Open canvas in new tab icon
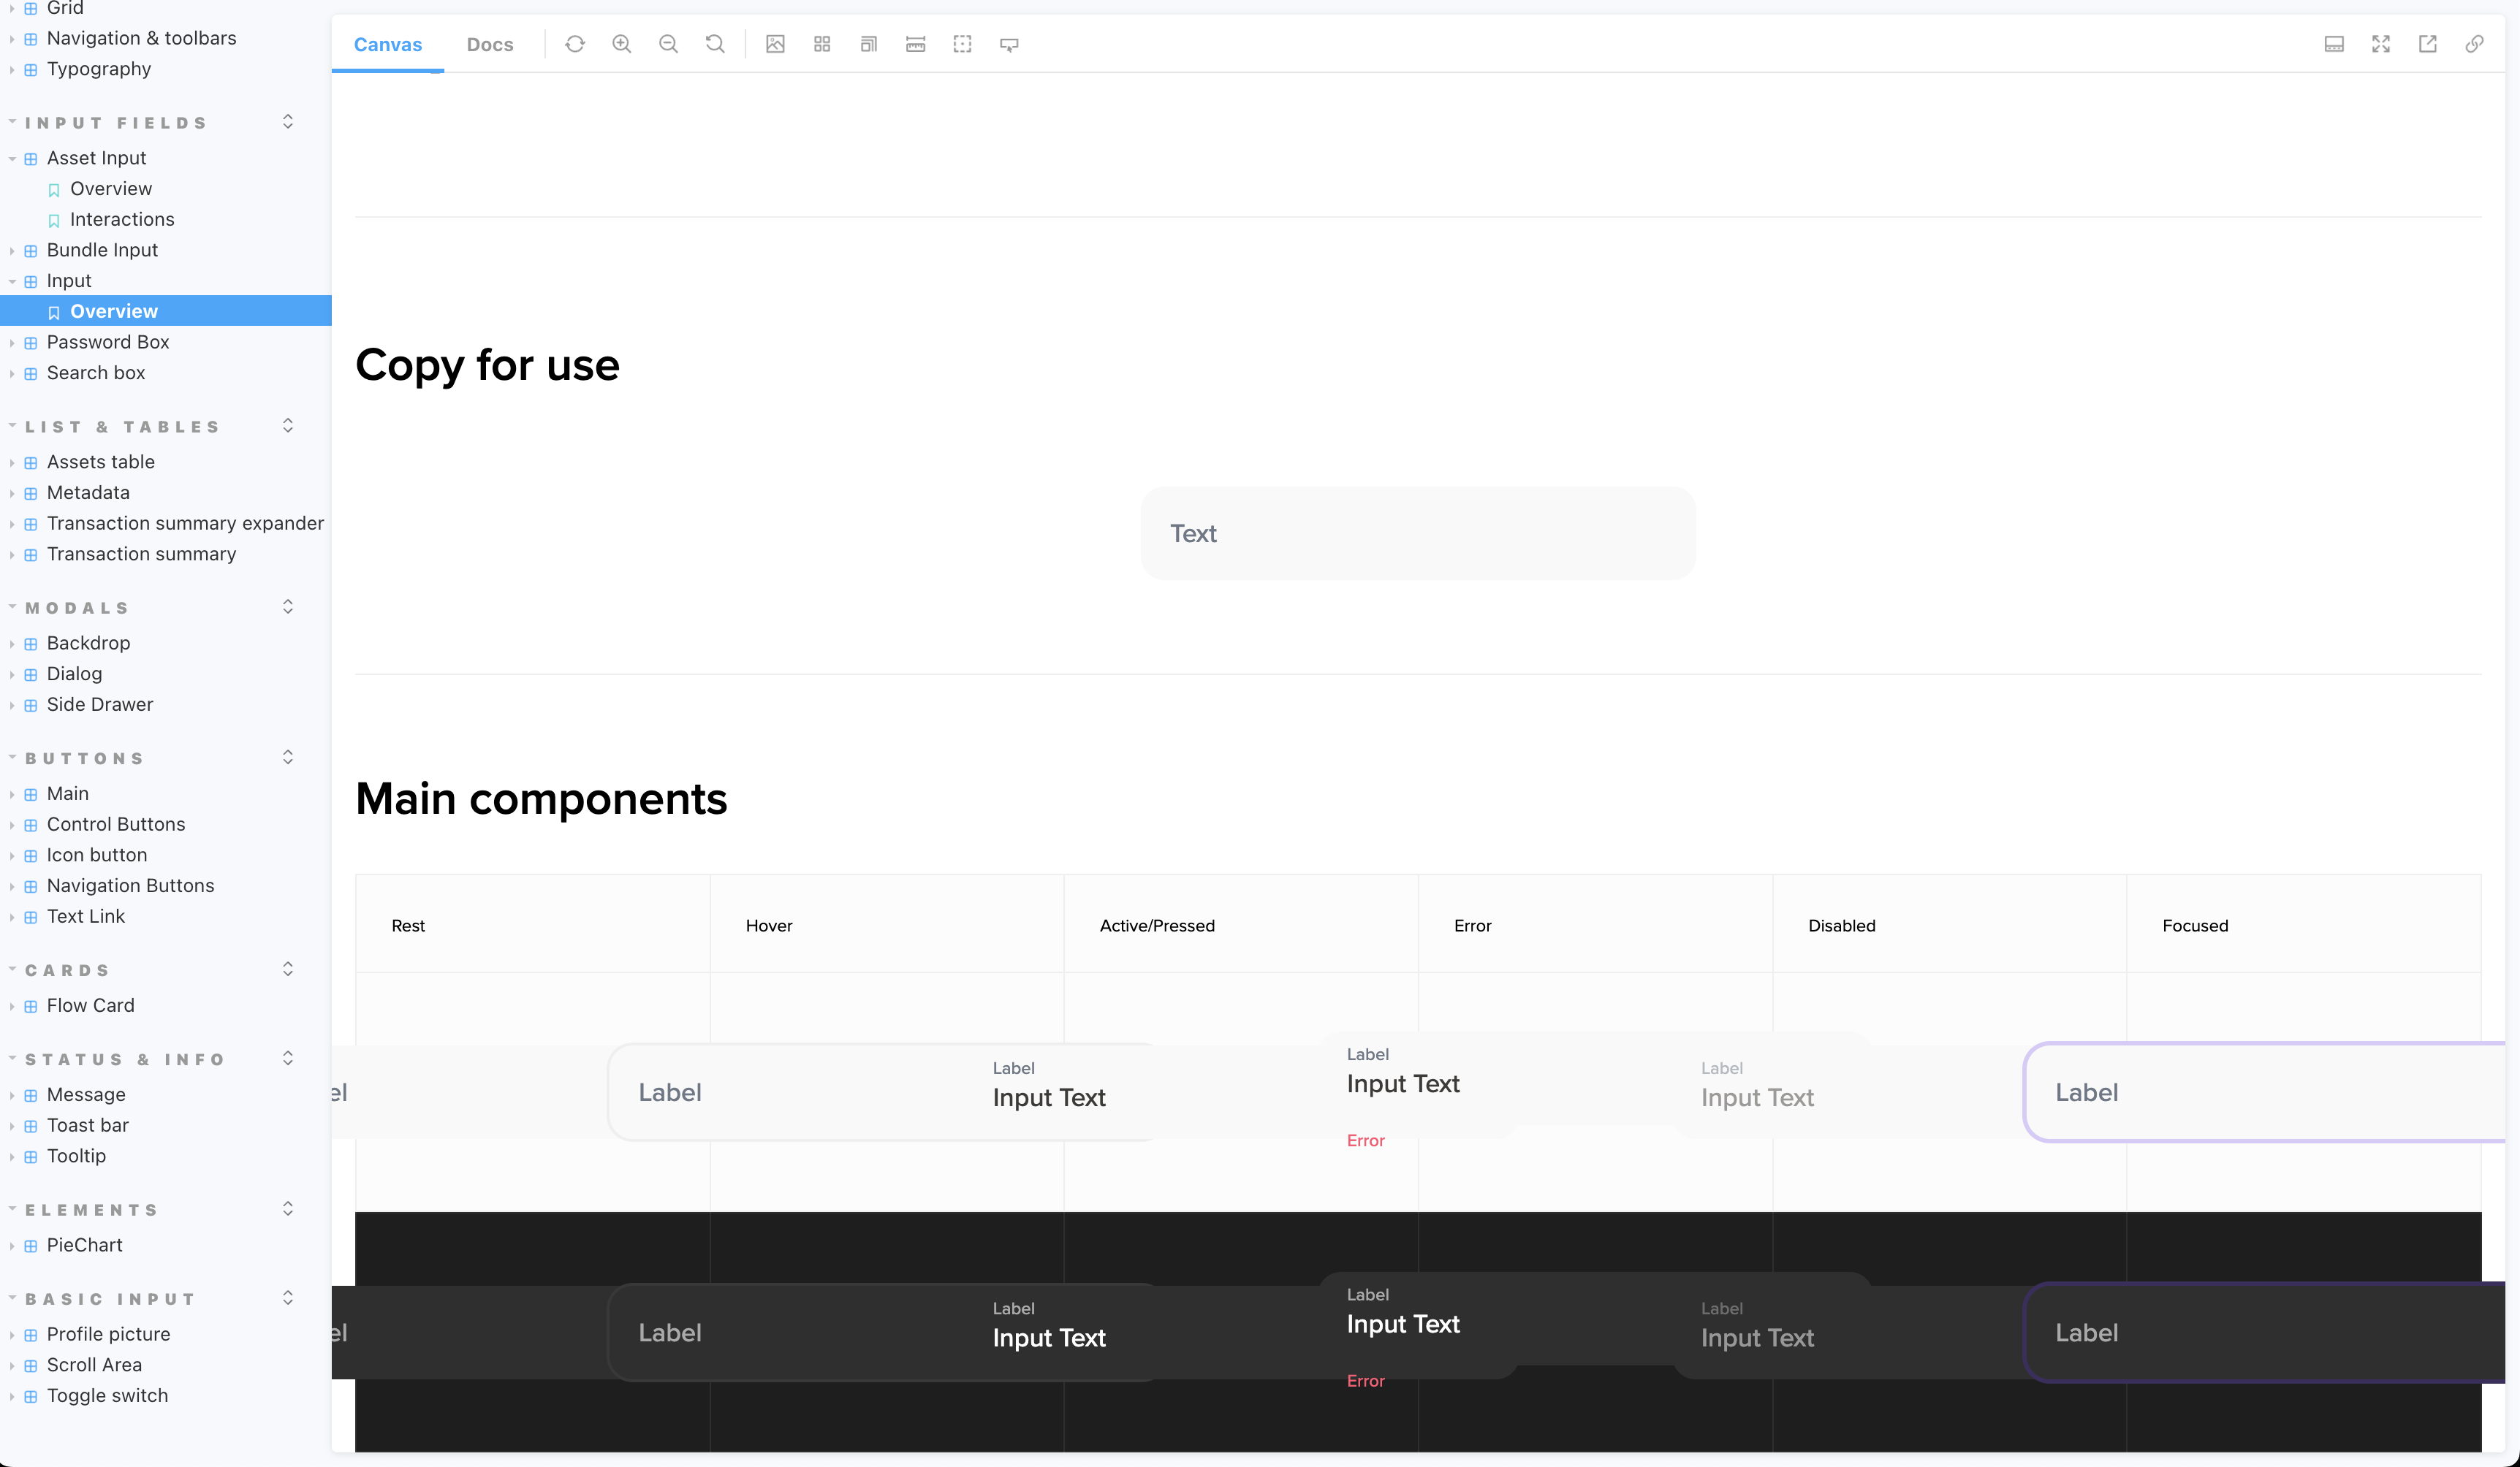 pyautogui.click(x=2427, y=44)
